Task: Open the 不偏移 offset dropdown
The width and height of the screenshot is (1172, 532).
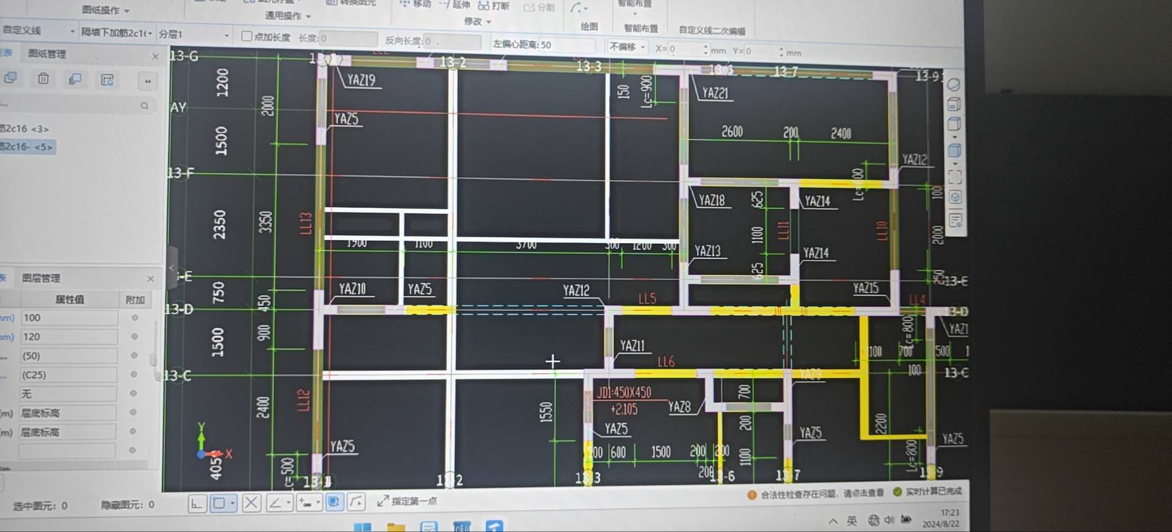Action: point(627,46)
